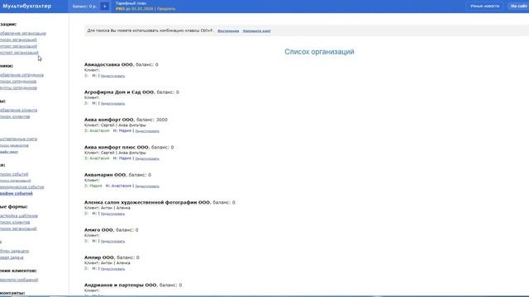Screen dimensions: 529x297
Task: Click the Баланс: 0 р. header text
Action: coord(84,7)
